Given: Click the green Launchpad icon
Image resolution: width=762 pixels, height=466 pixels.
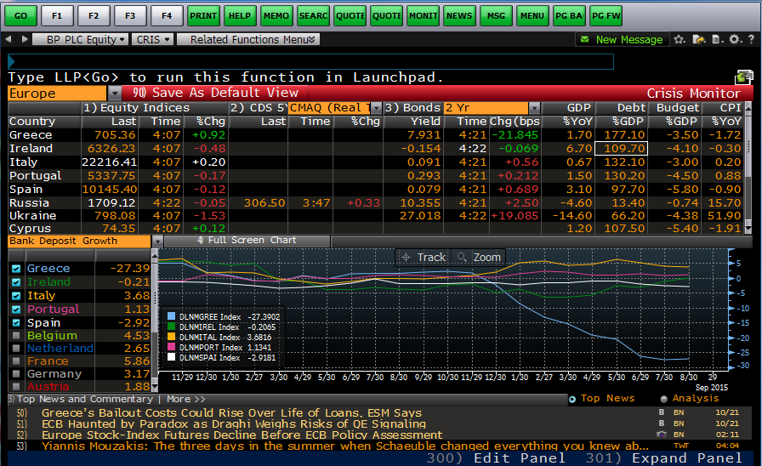Looking at the screenshot, I should [x=743, y=77].
